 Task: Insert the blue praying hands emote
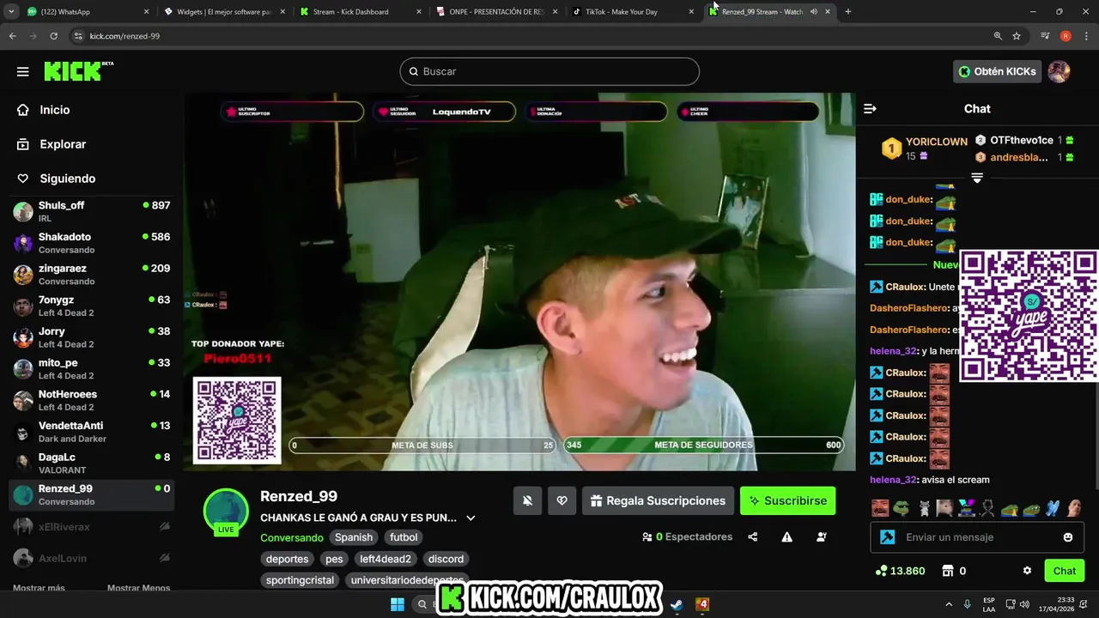[1053, 508]
